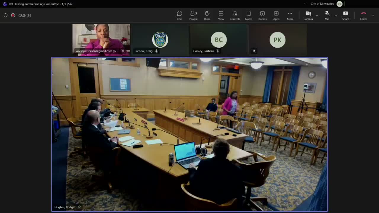This screenshot has width=379, height=213.
Task: Unmute the Mic
Action: click(x=327, y=15)
